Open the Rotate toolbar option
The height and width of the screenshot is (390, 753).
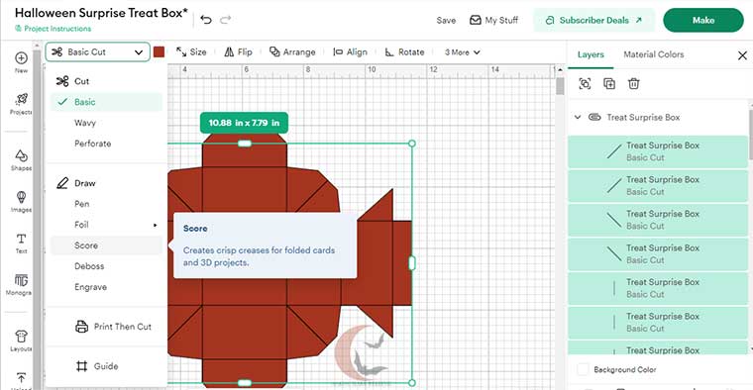(x=405, y=51)
